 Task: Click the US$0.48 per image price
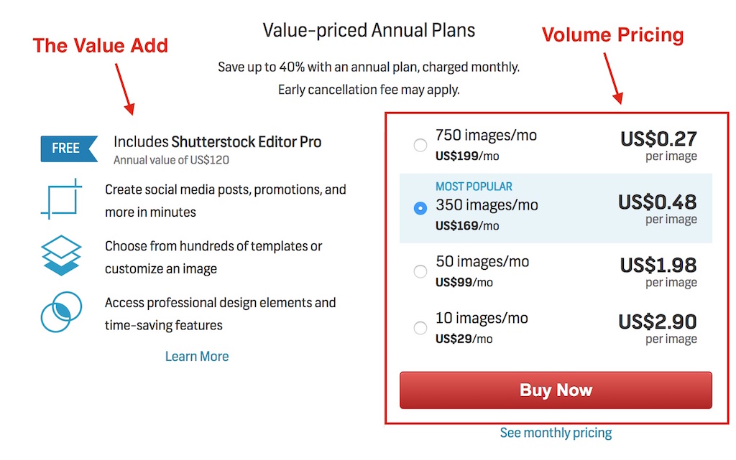pos(657,209)
